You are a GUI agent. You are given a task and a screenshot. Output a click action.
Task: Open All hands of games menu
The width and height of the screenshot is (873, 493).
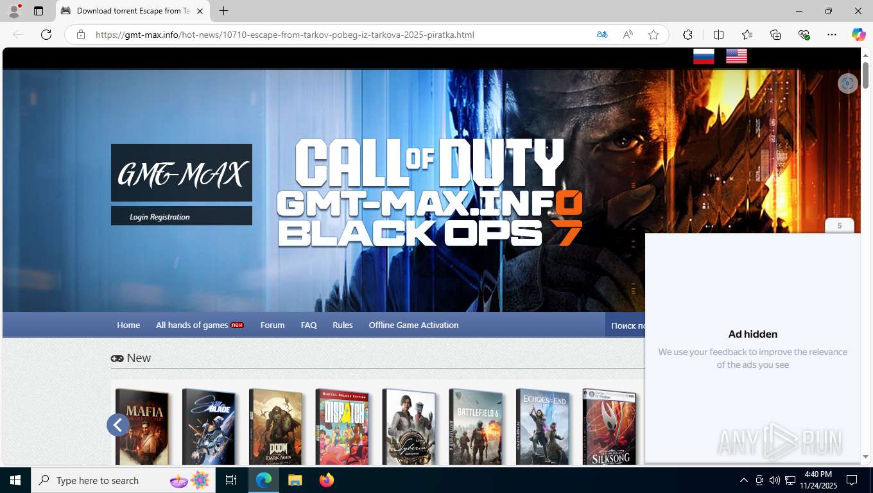point(200,325)
